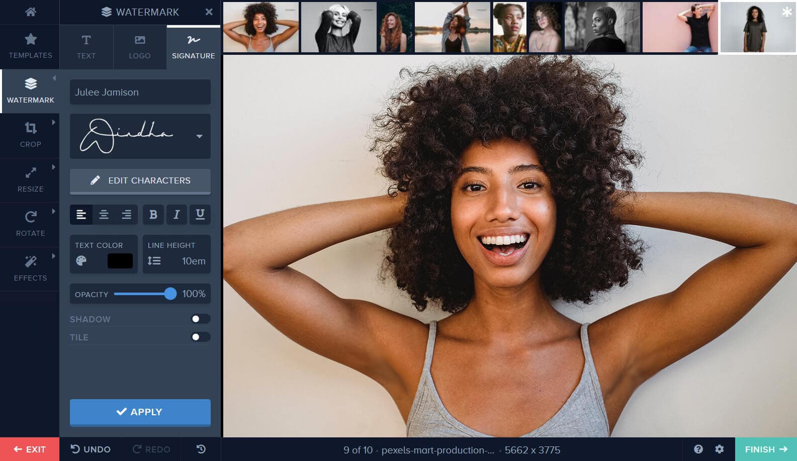Open help question mark icon
Viewport: 797px width, 461px height.
698,449
